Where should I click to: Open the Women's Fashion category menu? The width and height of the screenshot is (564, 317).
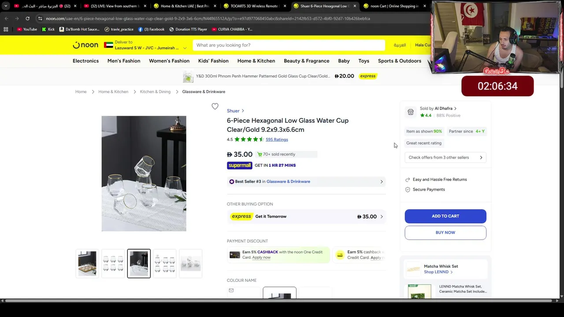[x=169, y=61]
